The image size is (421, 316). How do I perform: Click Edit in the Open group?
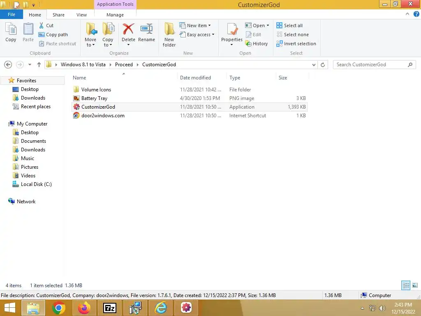click(x=253, y=35)
